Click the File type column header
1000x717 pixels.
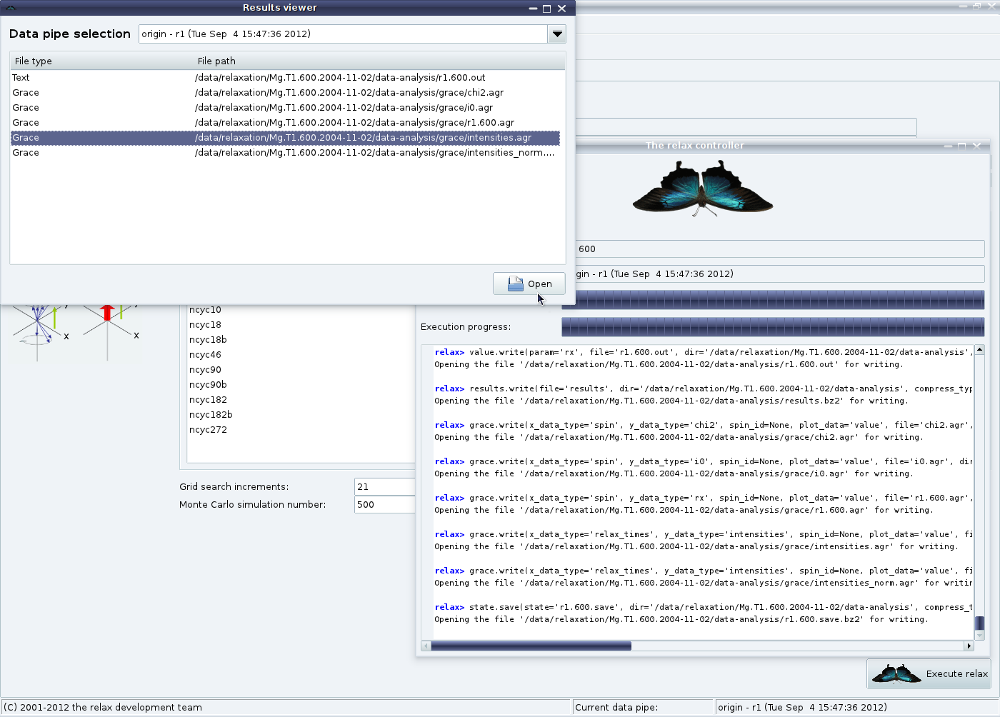click(100, 61)
